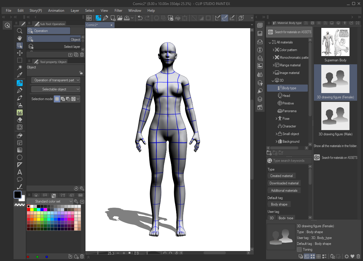Click the Downloaded material tag button
The image size is (363, 261).
click(x=284, y=183)
